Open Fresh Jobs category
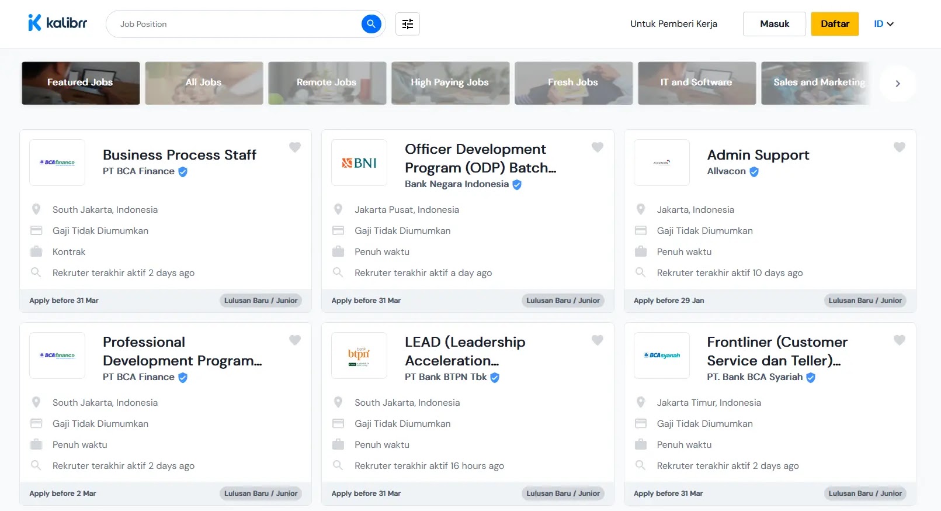This screenshot has width=941, height=511. click(x=574, y=83)
